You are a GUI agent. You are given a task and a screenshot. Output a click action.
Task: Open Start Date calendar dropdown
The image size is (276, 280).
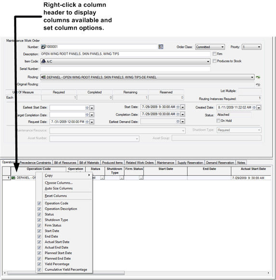click(x=183, y=107)
